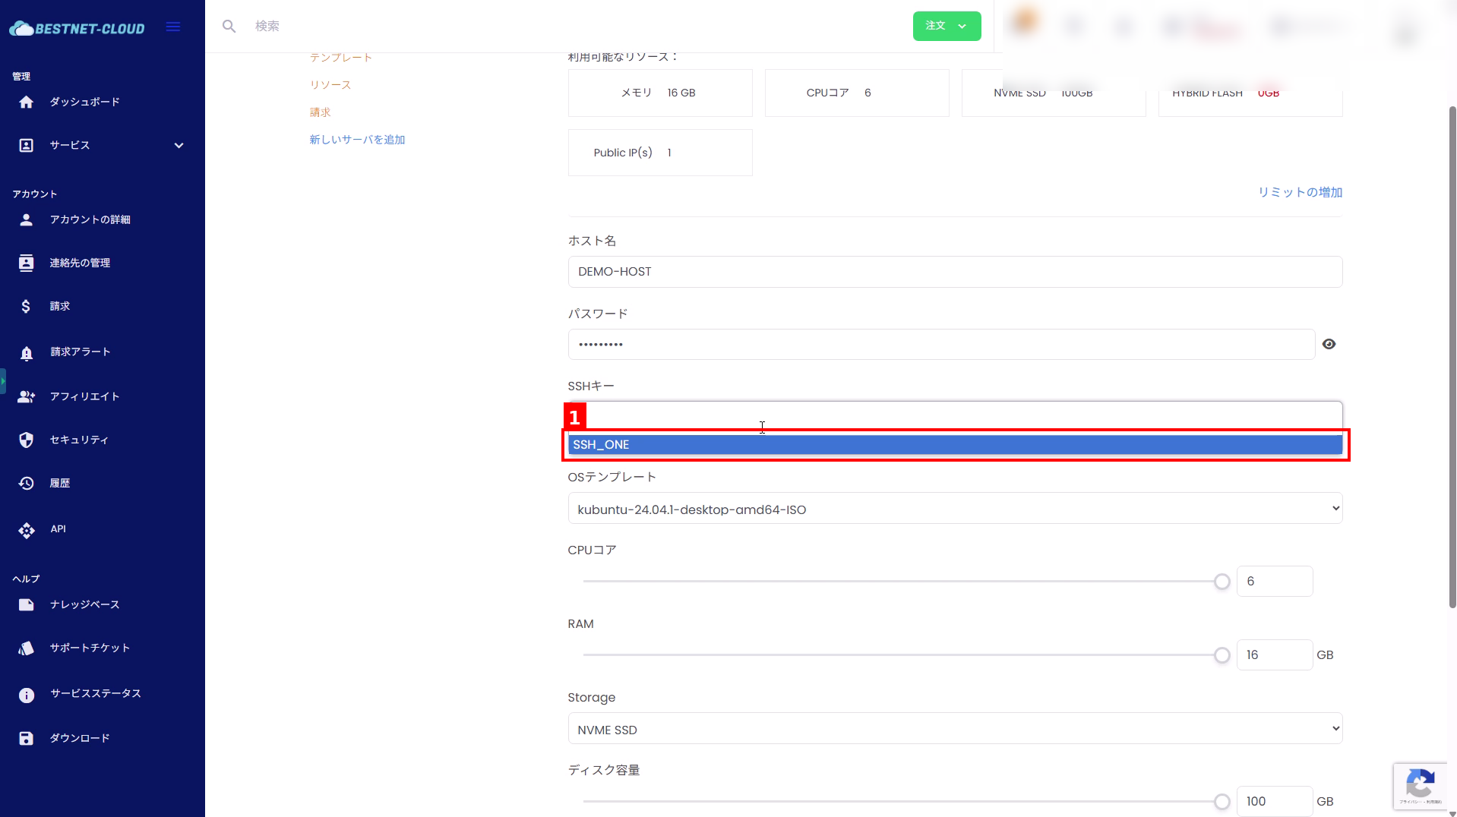Click the billing alert bell icon
The width and height of the screenshot is (1457, 817).
(27, 353)
